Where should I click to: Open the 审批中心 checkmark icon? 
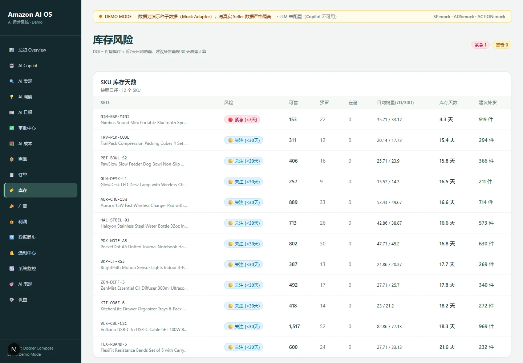[12, 128]
